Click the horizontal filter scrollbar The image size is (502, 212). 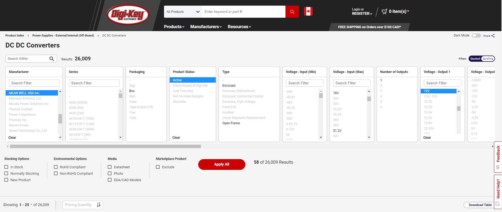[x=105, y=147]
